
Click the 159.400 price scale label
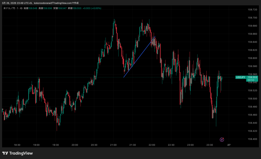point(252,139)
